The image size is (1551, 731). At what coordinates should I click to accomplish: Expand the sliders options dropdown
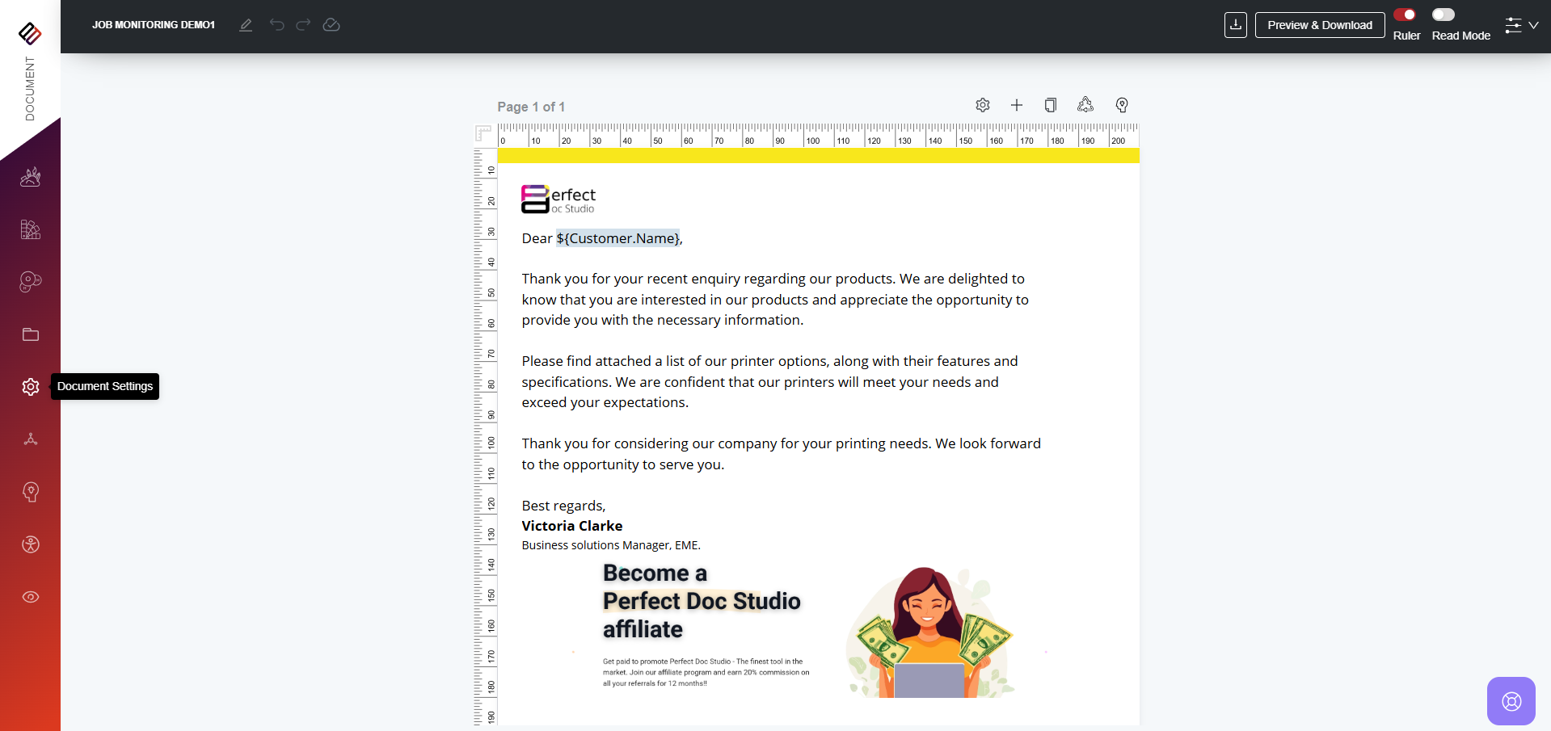pyautogui.click(x=1521, y=25)
